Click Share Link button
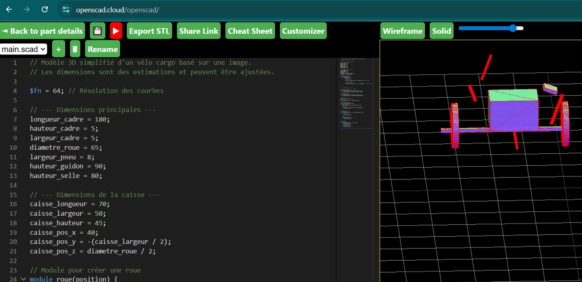The width and height of the screenshot is (582, 282). coord(198,31)
